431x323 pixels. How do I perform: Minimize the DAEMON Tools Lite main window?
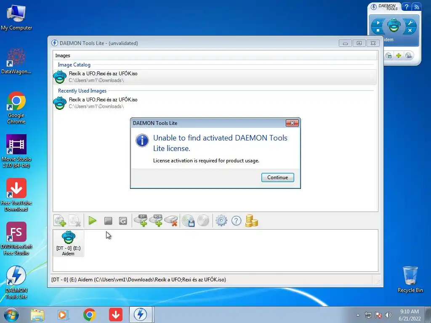pos(345,43)
